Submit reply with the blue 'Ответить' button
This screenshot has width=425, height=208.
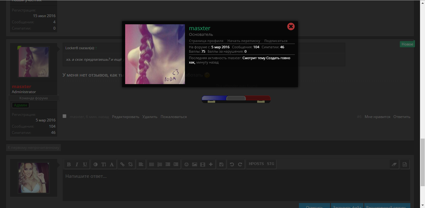tap(314, 206)
